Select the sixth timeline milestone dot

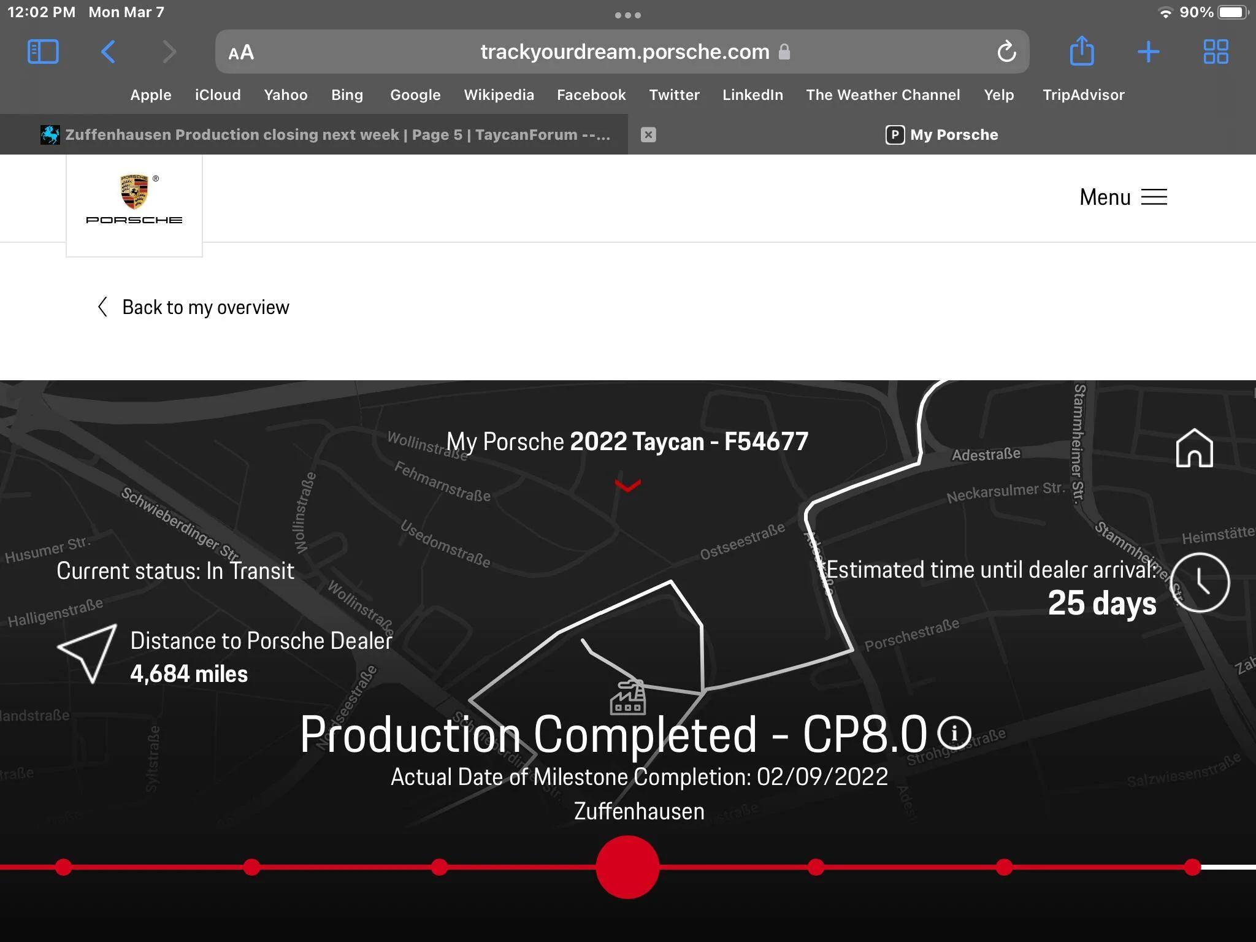(x=1004, y=867)
